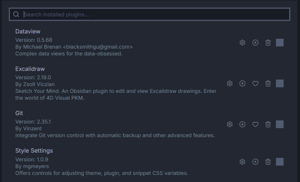This screenshot has width=300, height=182.
Task: Enable or disable the Git plugin
Action: 280,124
